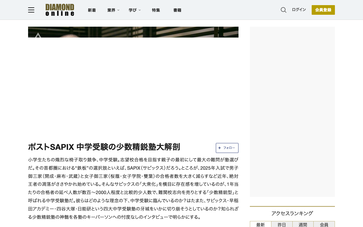Select the 週間 ranking tab

click(303, 224)
